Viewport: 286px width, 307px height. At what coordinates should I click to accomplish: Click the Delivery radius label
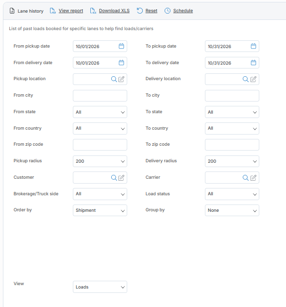[161, 161]
